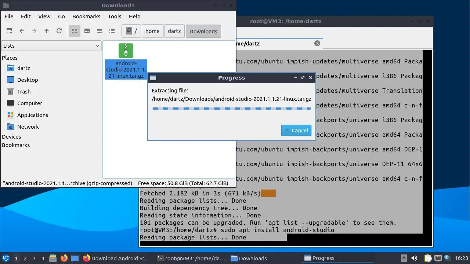Viewport: 470px width, 264px height.
Task: Switch to root@VM3 terminal taskbar entry
Action: (191, 258)
